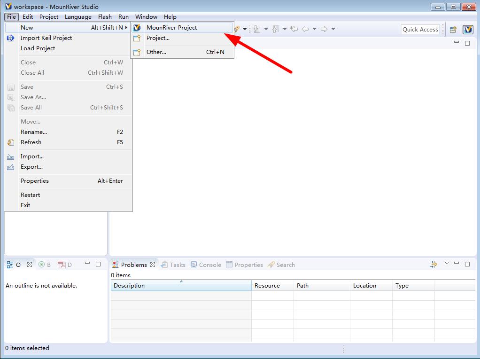Sort by the Location column header

[371, 286]
